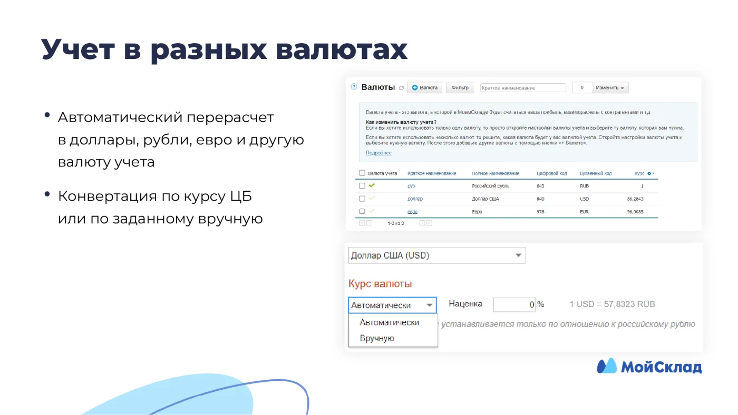The image size is (738, 415).
Task: Sort by Цифровой код column header
Action: tap(552, 173)
